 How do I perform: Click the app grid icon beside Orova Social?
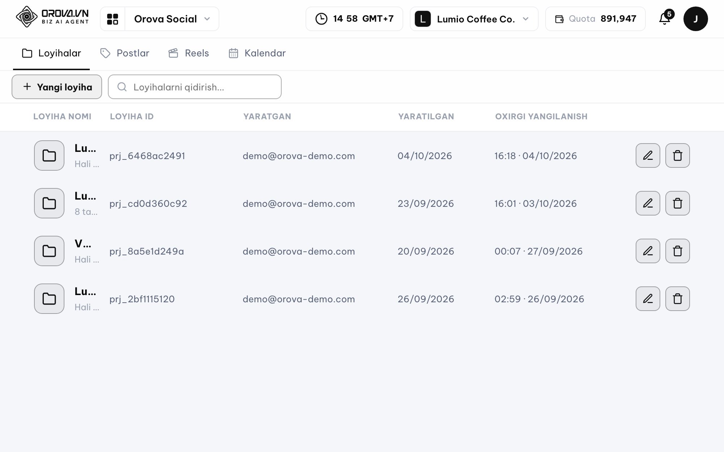113,19
